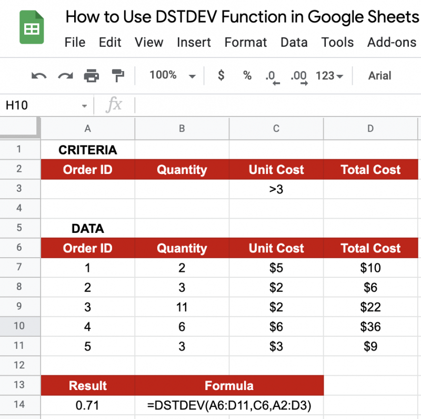Open the Arial font selector
Screen dimensions: 421x419
pyautogui.click(x=379, y=75)
